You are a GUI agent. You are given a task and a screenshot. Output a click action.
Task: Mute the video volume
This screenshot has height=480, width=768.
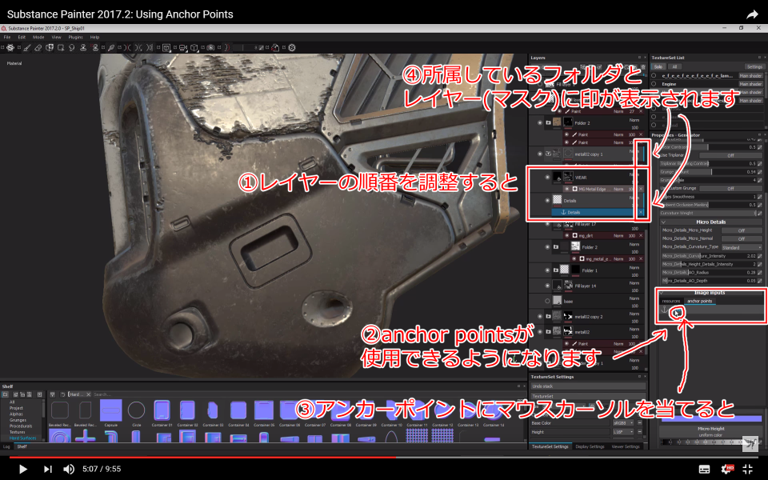pos(69,470)
